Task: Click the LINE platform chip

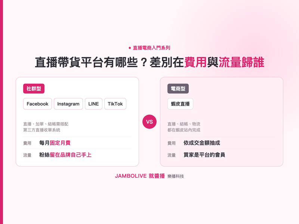Action: tap(93, 104)
